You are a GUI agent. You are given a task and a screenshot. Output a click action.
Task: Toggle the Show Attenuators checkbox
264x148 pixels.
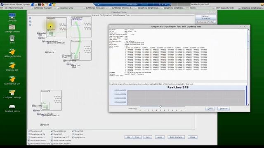[x=29, y=141]
